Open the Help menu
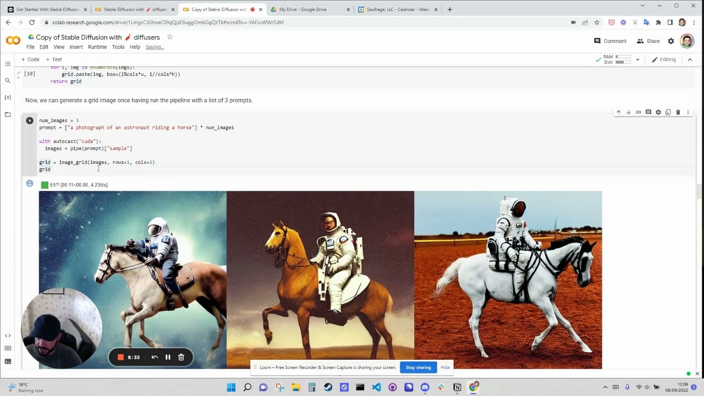 tap(135, 47)
